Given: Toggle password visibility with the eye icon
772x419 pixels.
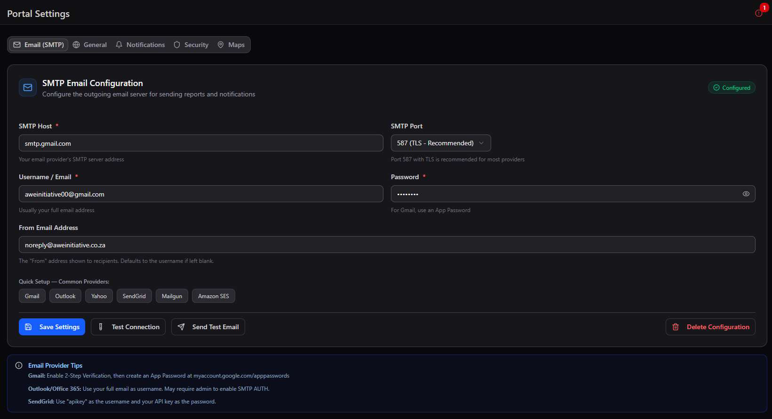Looking at the screenshot, I should 746,194.
